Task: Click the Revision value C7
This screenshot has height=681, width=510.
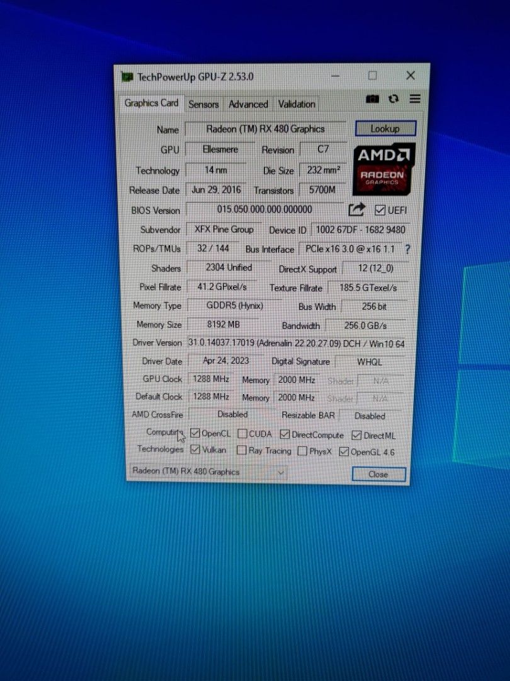Action: click(323, 149)
